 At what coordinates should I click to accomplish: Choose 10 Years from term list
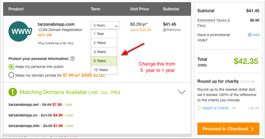[104, 70]
